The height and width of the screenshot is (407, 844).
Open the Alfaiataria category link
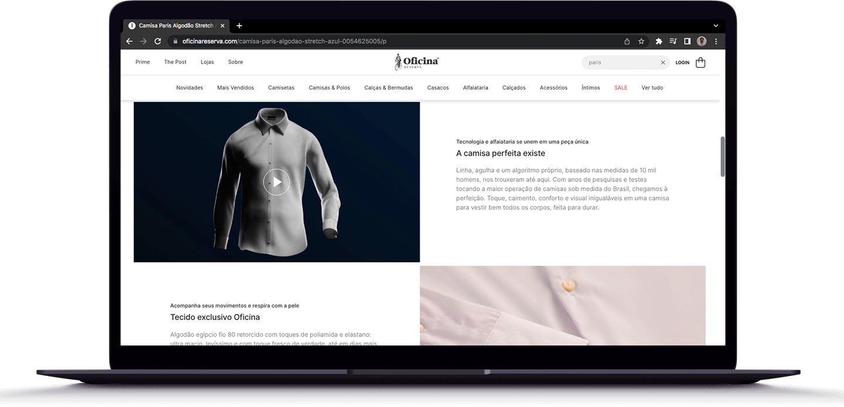click(475, 87)
